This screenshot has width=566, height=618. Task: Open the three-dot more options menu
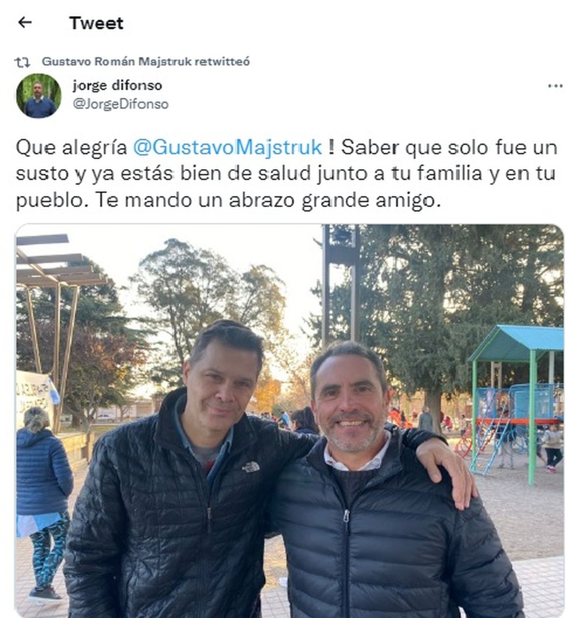tap(555, 86)
